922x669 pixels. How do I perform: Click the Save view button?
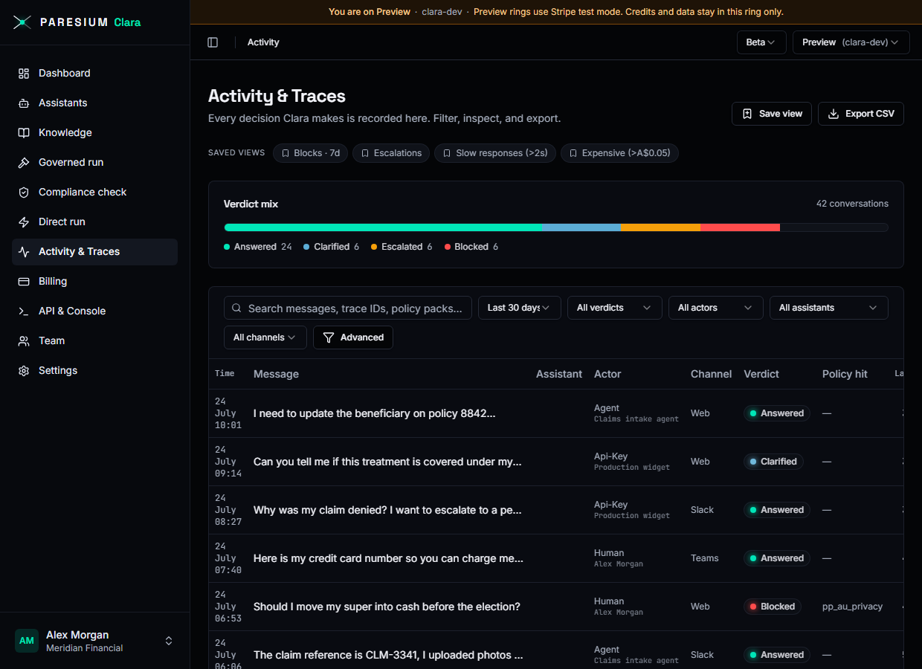coord(772,114)
